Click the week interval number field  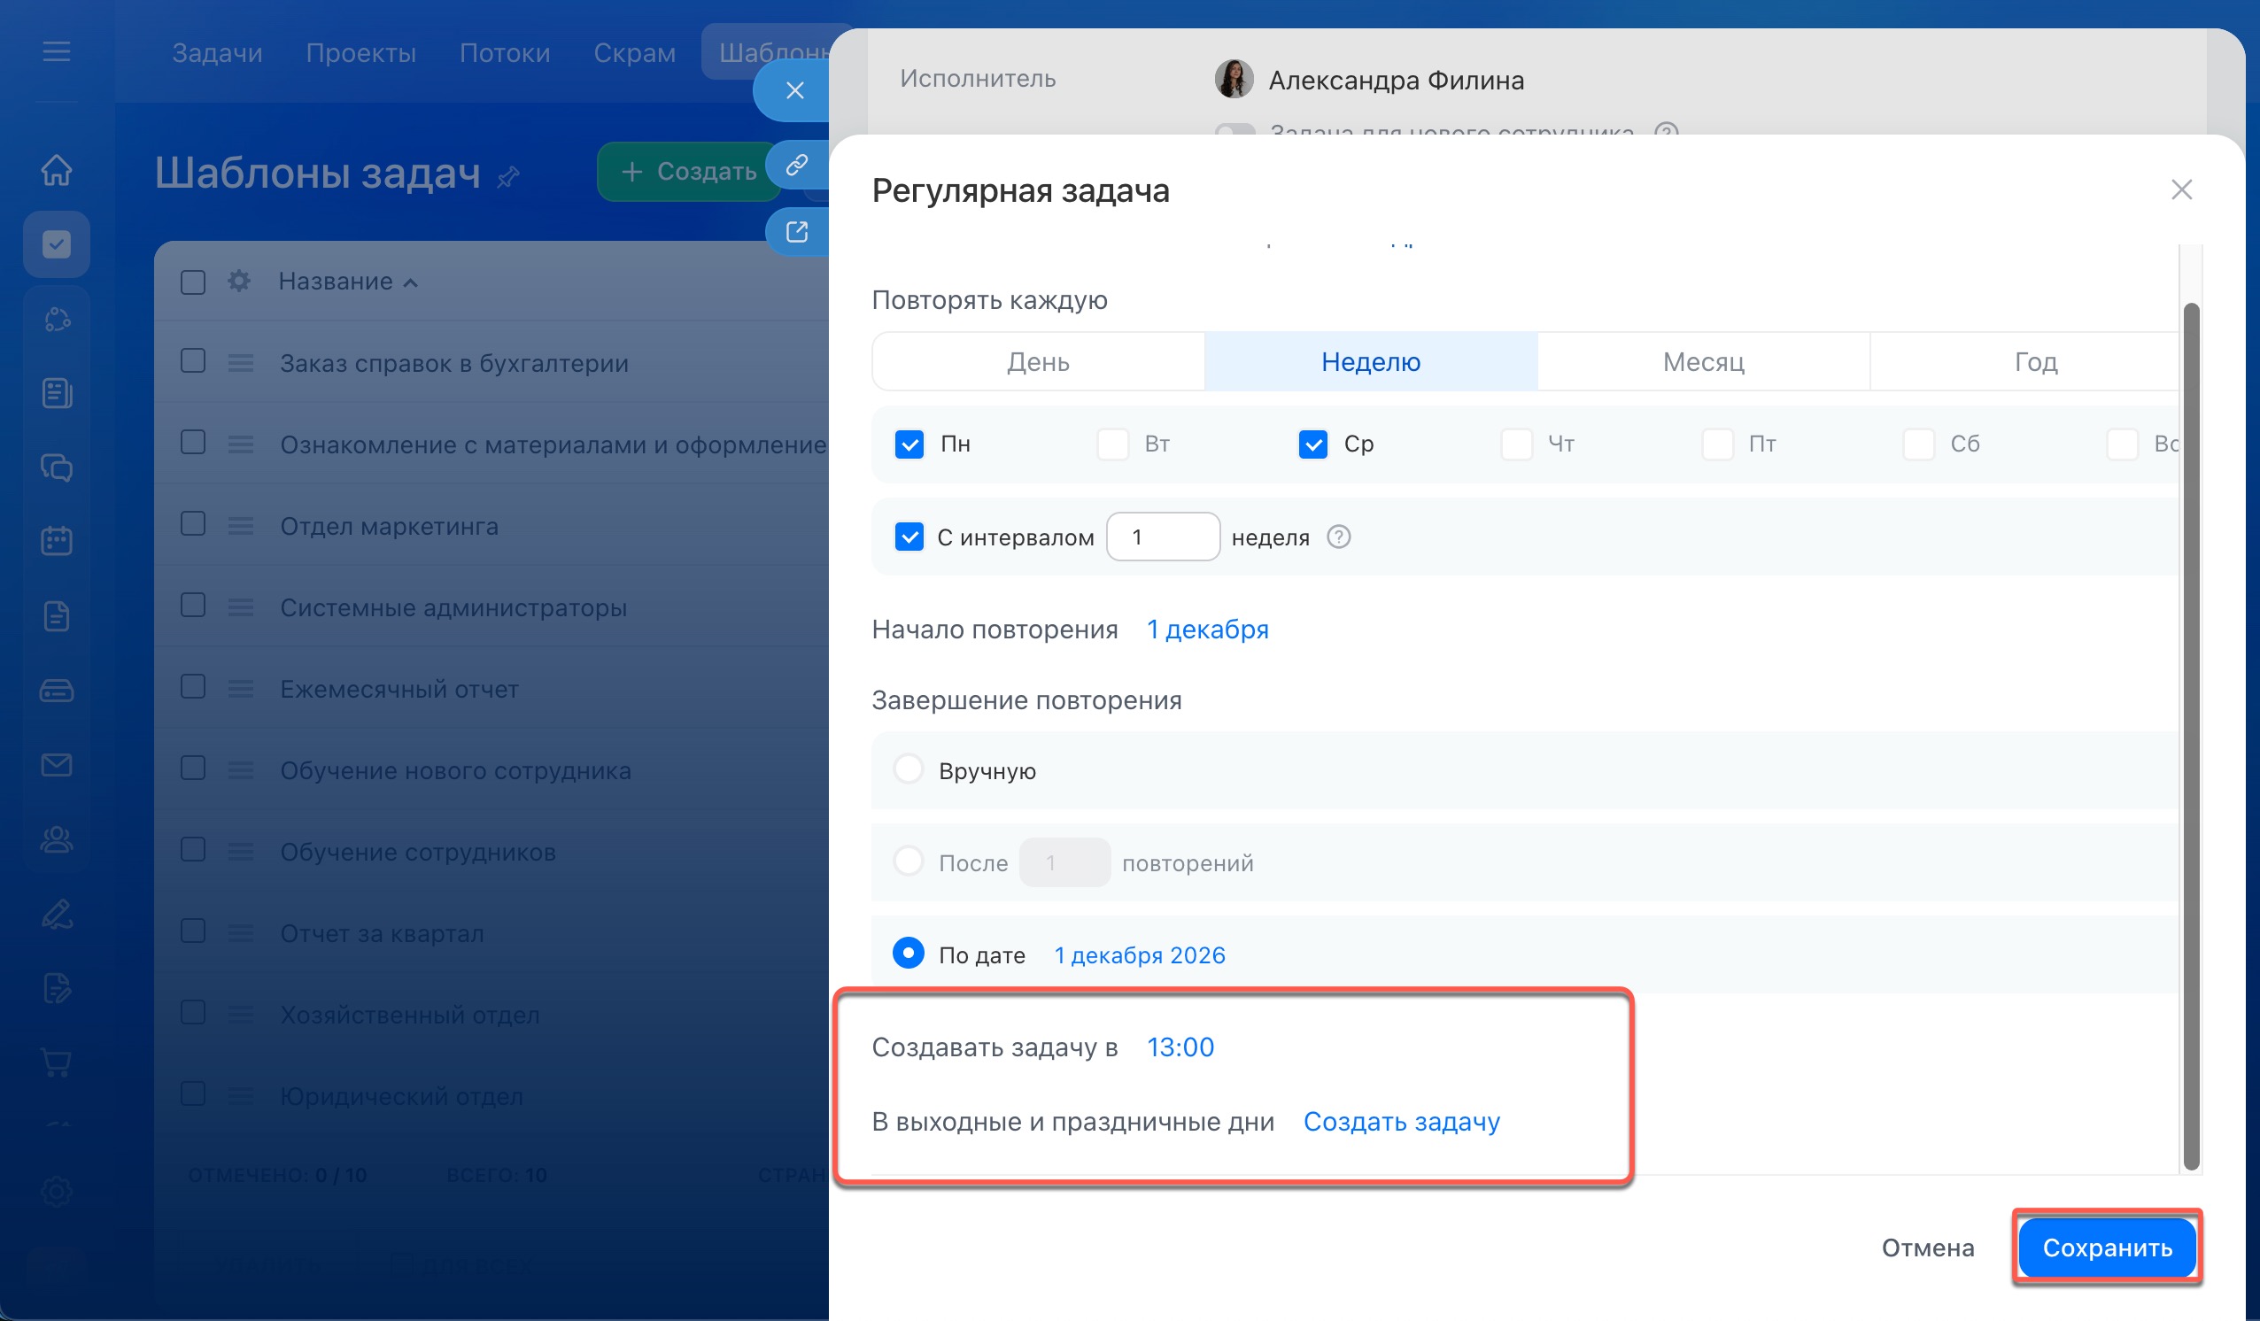pos(1162,537)
